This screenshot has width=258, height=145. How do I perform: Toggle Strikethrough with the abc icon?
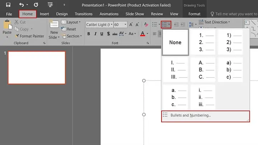[115, 34]
